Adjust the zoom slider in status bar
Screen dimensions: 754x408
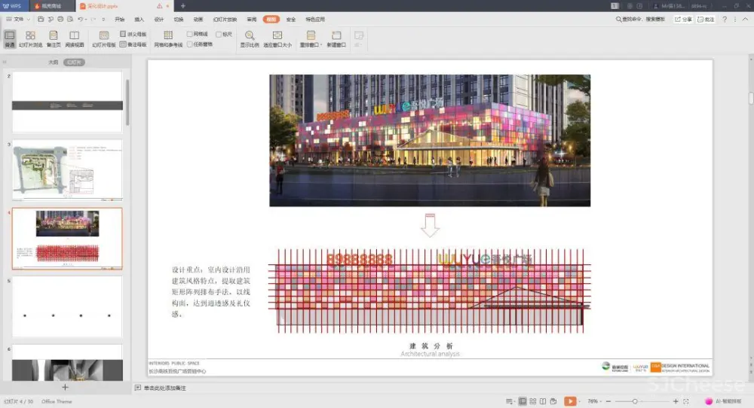(635, 401)
